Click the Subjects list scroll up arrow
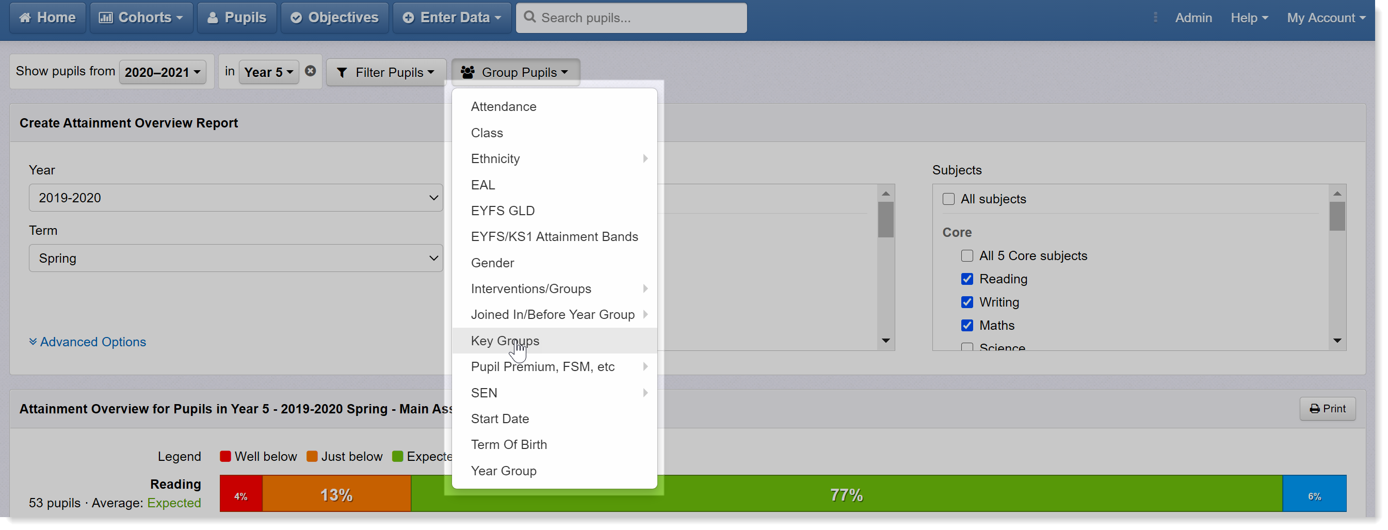This screenshot has width=1388, height=530. tap(1337, 193)
